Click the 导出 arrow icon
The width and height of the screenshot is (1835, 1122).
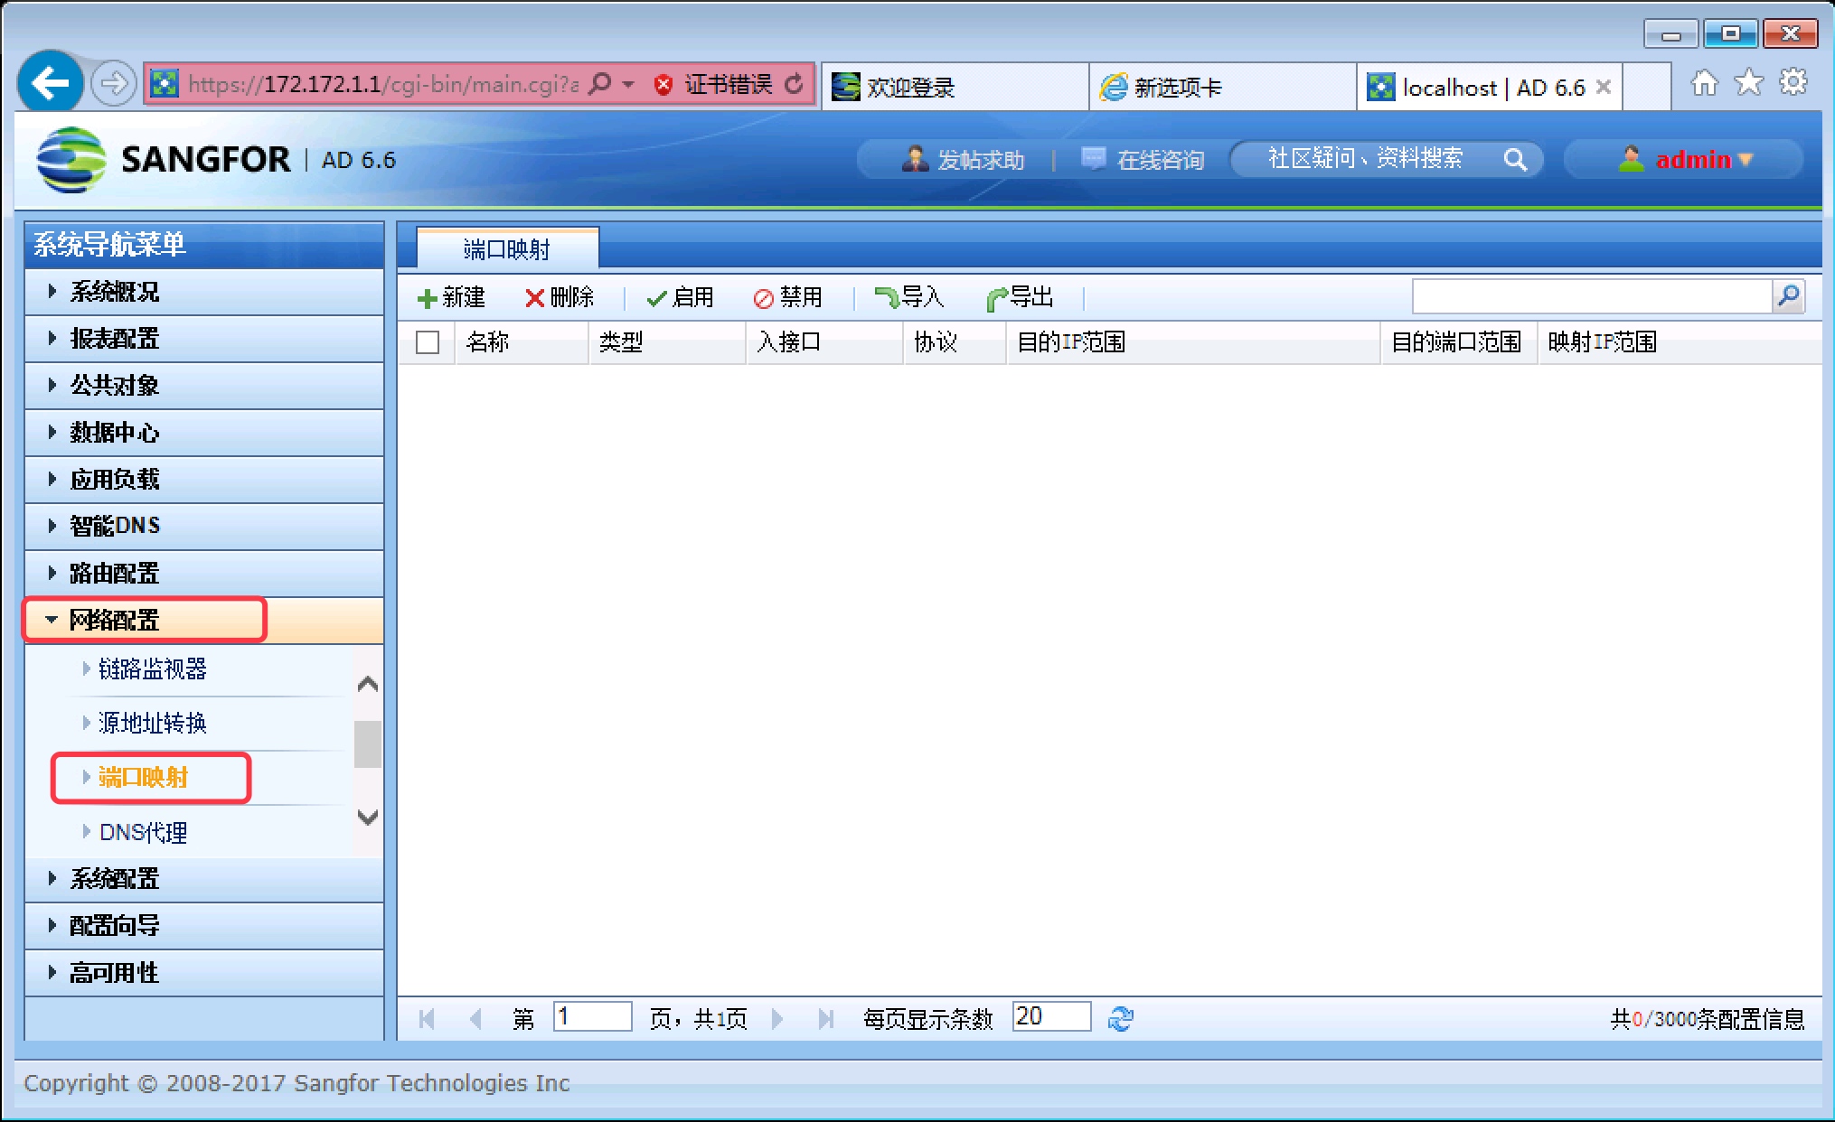click(x=997, y=298)
